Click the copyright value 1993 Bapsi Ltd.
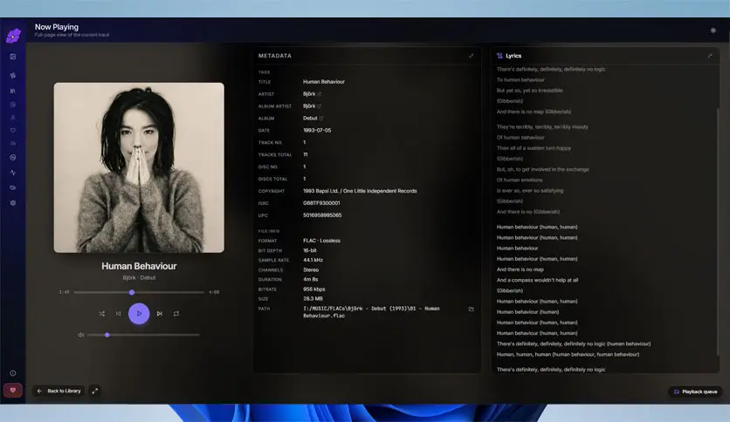730x422 pixels. [x=360, y=191]
